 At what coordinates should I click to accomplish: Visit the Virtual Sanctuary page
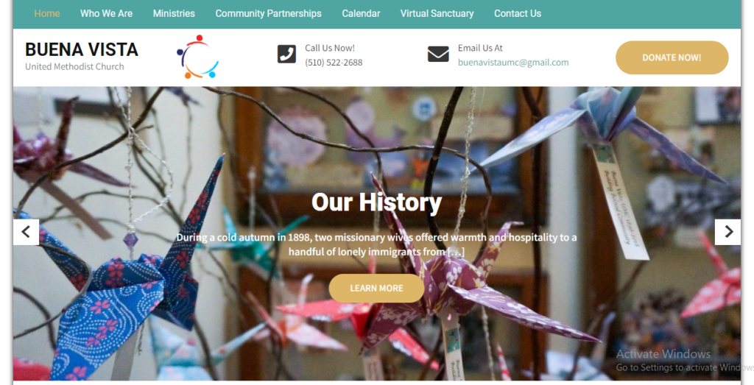pos(437,14)
